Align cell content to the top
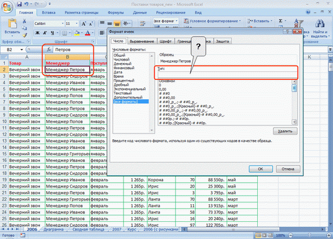Screen dimensions: 333x239 click(102, 23)
